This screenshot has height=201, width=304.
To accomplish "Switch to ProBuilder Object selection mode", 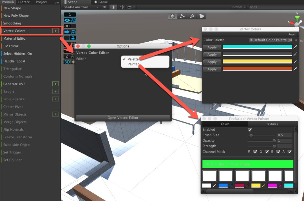I will 173,16.
